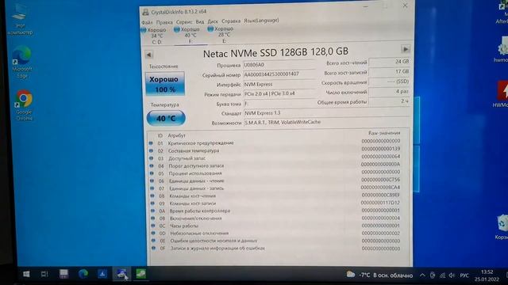Open Microsoft Edge from the taskbar
Viewport: 508px width, 285px height.
(x=83, y=274)
